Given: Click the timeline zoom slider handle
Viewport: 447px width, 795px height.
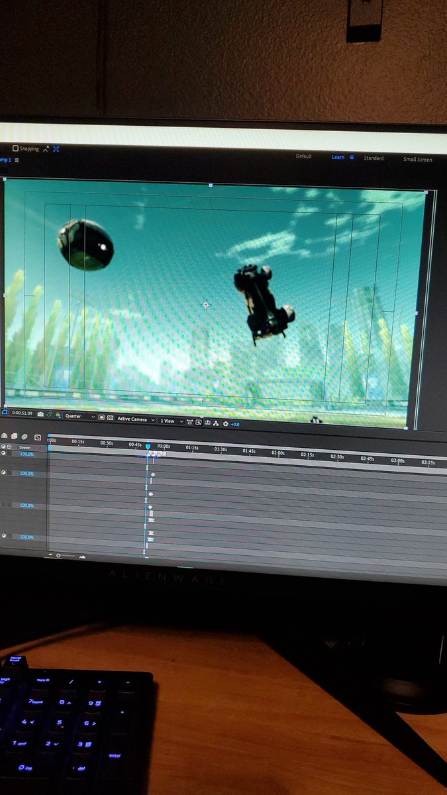Looking at the screenshot, I should (58, 555).
